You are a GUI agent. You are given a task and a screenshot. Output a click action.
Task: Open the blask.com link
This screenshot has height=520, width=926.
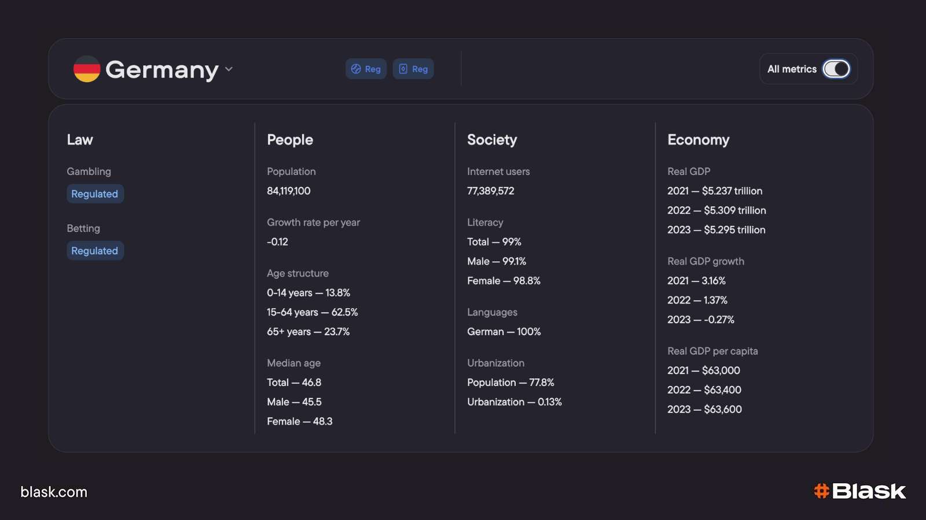(x=54, y=492)
